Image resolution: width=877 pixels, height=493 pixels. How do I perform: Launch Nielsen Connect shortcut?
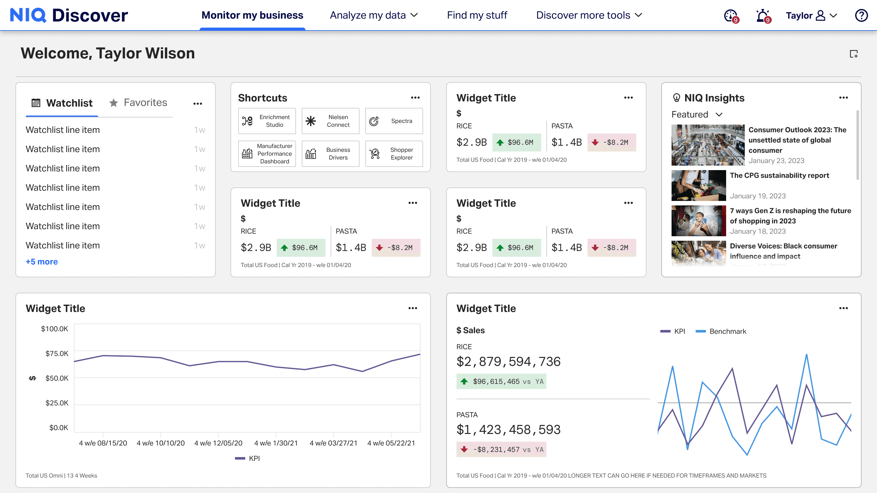pos(330,121)
